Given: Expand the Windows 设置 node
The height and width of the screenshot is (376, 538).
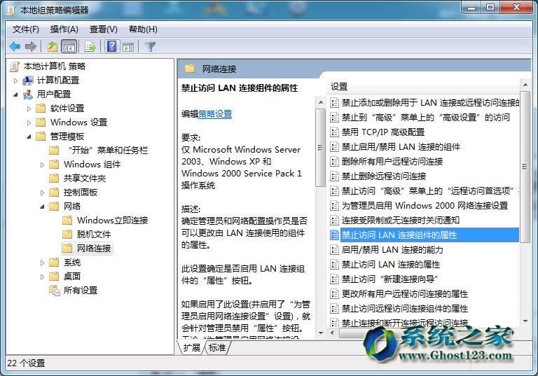Looking at the screenshot, I should (29, 123).
